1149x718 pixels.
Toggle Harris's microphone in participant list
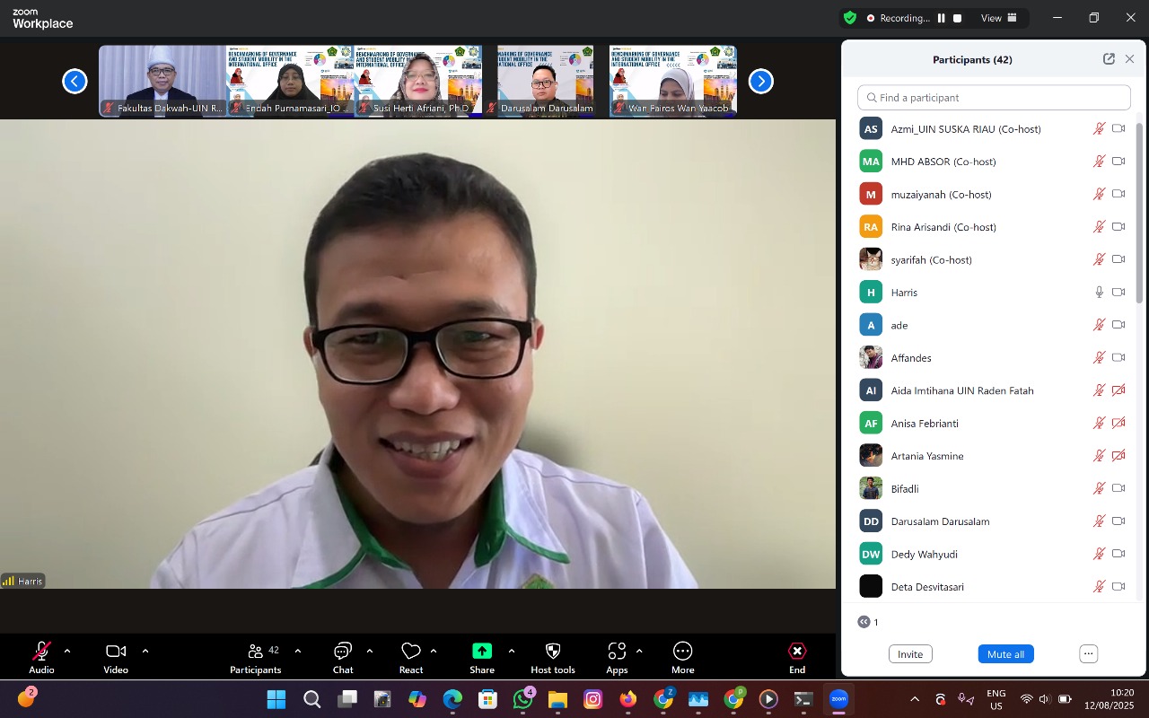(1099, 293)
